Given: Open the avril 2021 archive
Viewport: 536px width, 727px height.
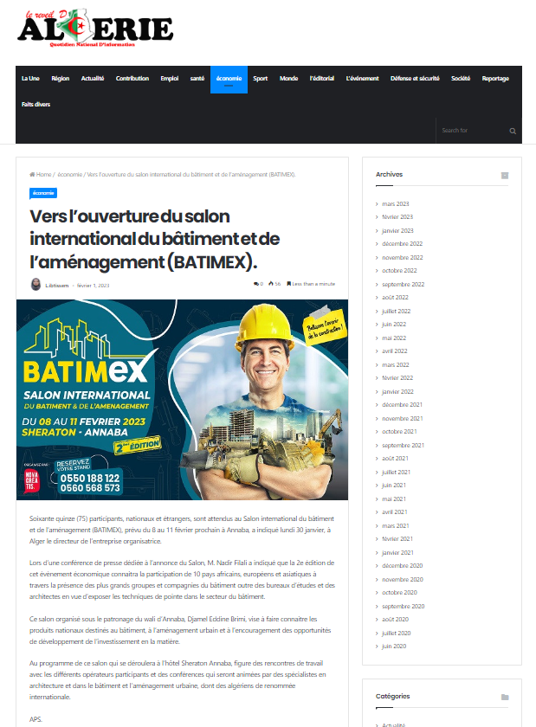Looking at the screenshot, I should [x=395, y=512].
